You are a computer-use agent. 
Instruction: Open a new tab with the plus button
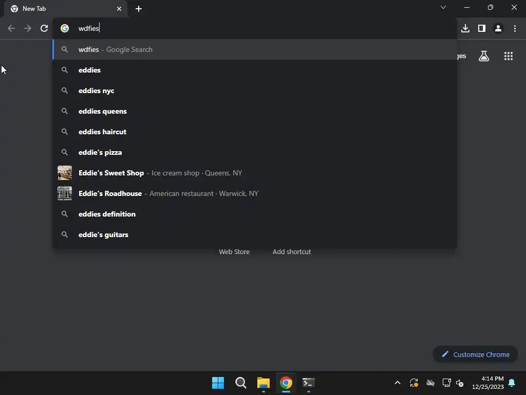pos(139,9)
